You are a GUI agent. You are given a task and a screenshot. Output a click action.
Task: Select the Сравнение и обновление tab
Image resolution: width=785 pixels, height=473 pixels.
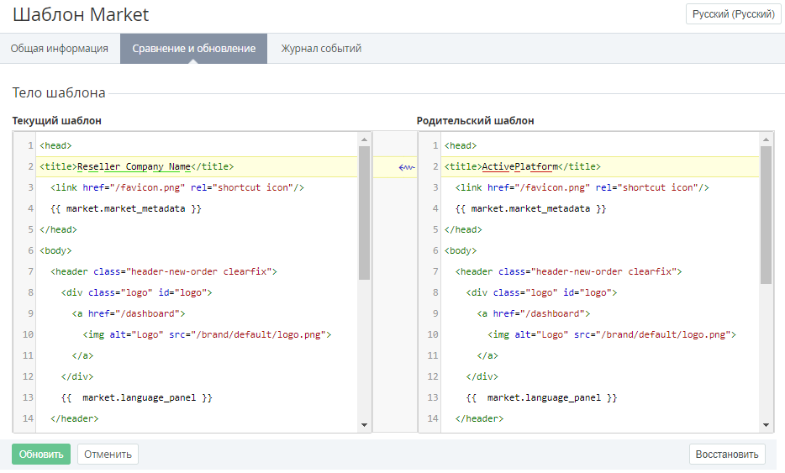coord(193,49)
